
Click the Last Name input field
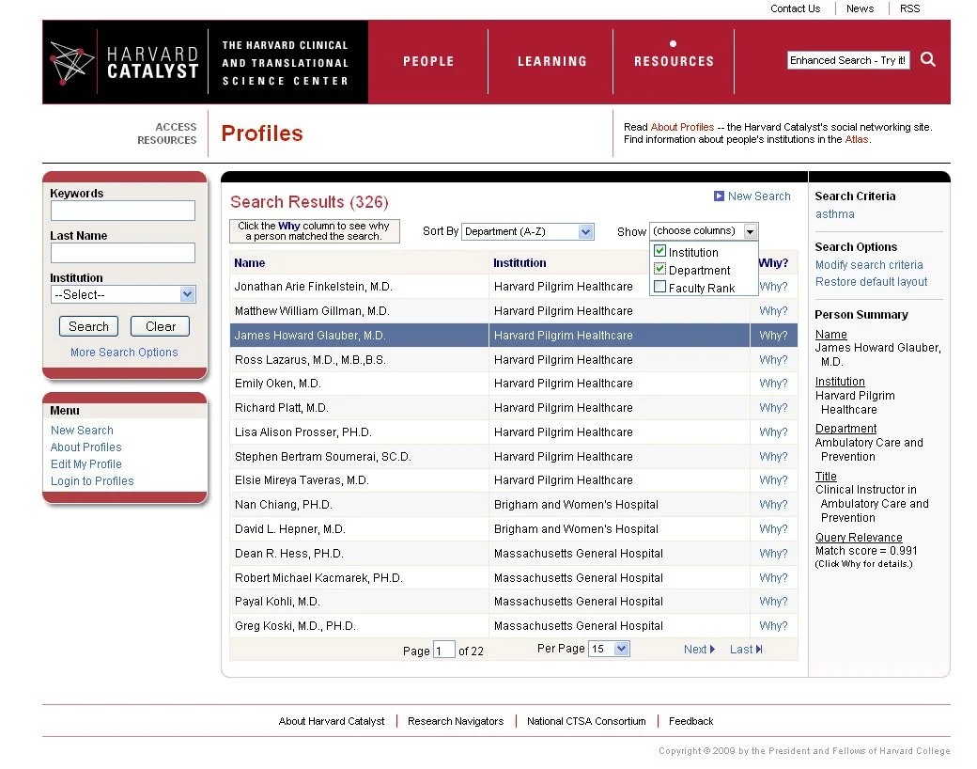[123, 253]
